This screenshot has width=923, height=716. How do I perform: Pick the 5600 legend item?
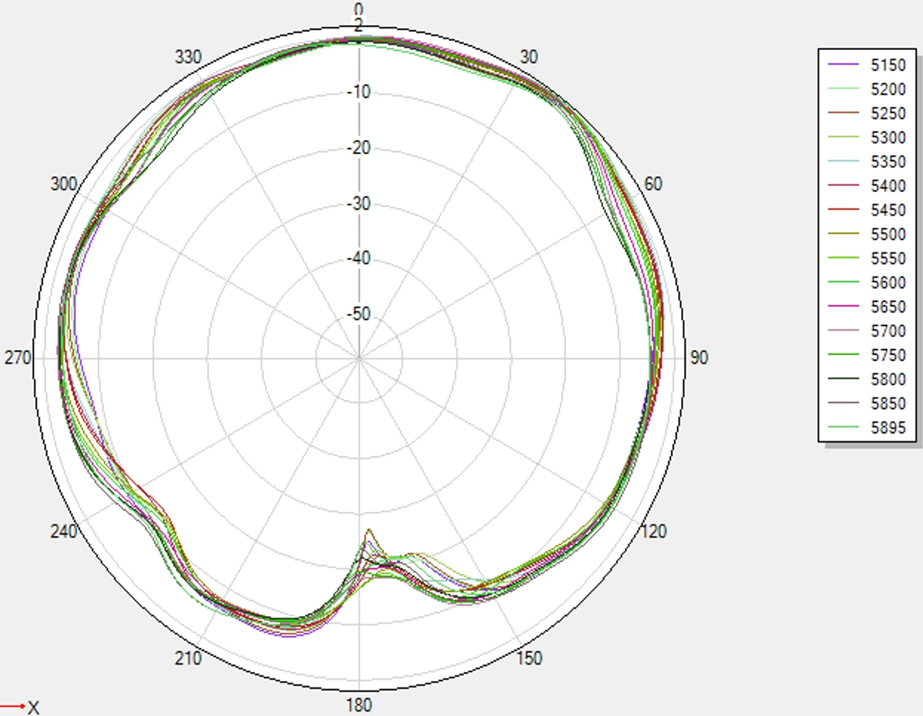click(867, 283)
